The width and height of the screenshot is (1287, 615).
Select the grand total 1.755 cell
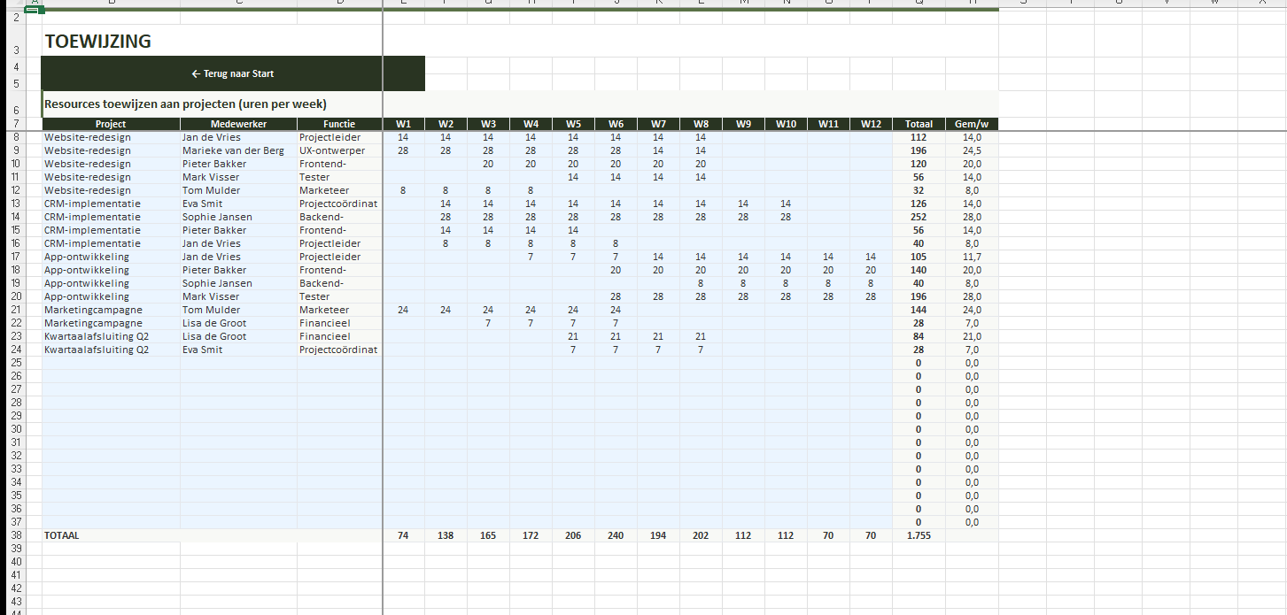pyautogui.click(x=919, y=535)
